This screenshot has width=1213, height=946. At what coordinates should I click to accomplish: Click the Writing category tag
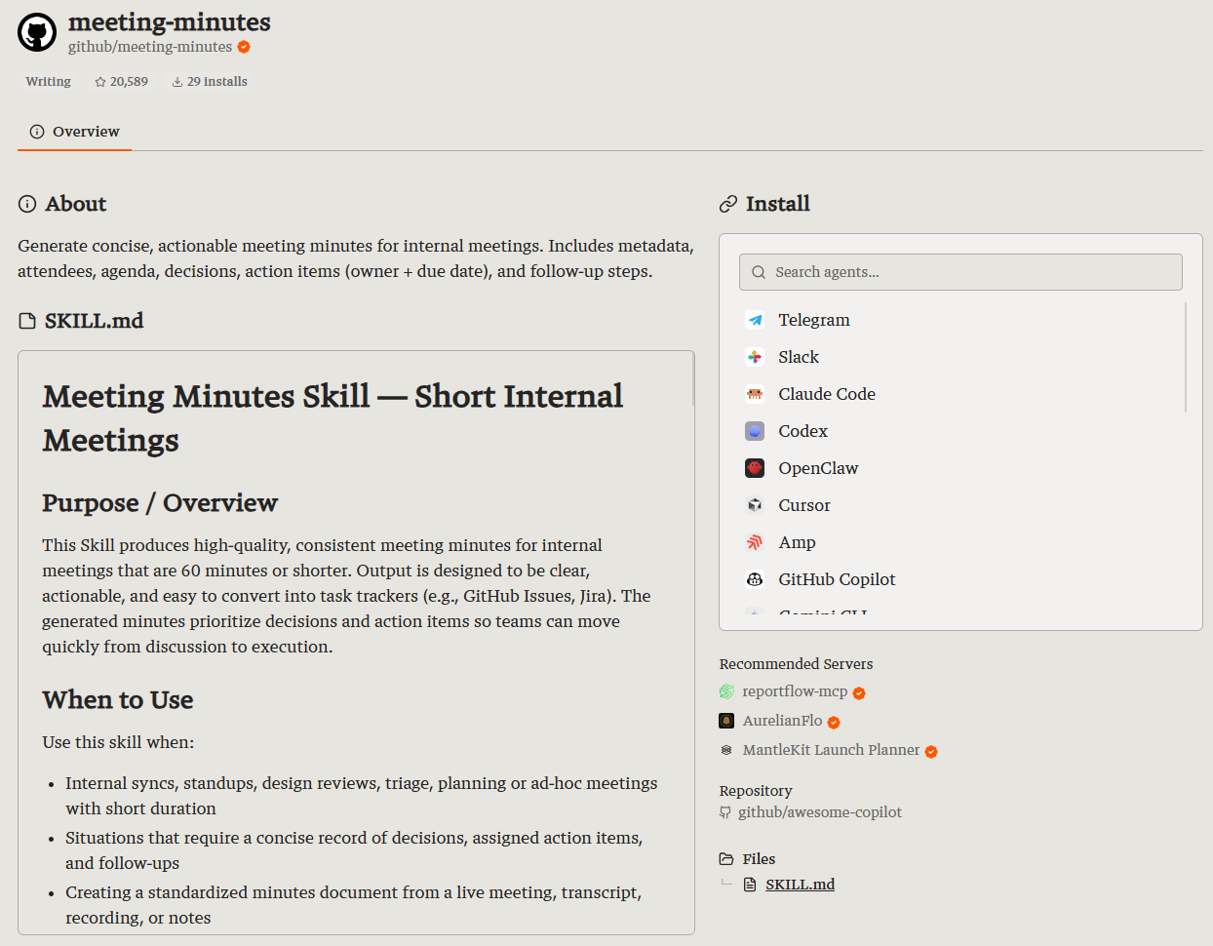click(49, 82)
